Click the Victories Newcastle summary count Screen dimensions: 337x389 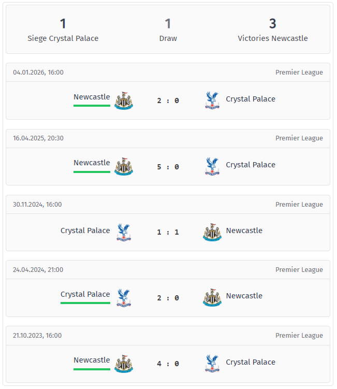pos(272,24)
